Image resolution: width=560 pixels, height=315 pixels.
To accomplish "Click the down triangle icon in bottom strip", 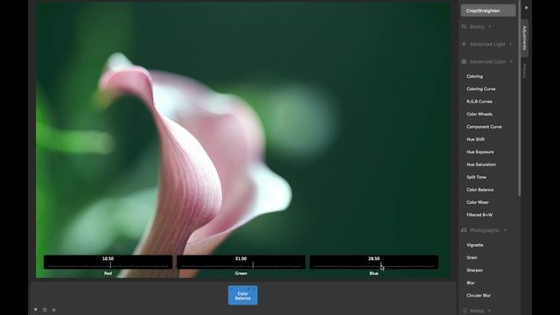I will tap(36, 310).
